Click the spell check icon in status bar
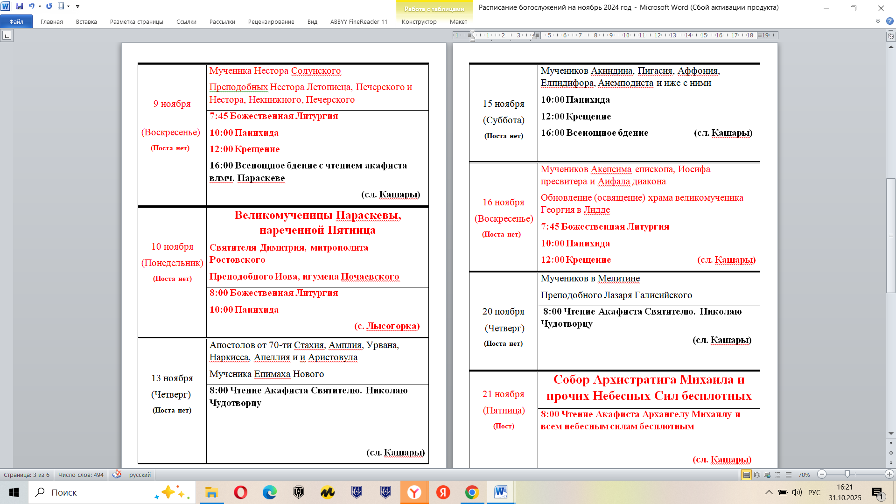 pos(117,475)
